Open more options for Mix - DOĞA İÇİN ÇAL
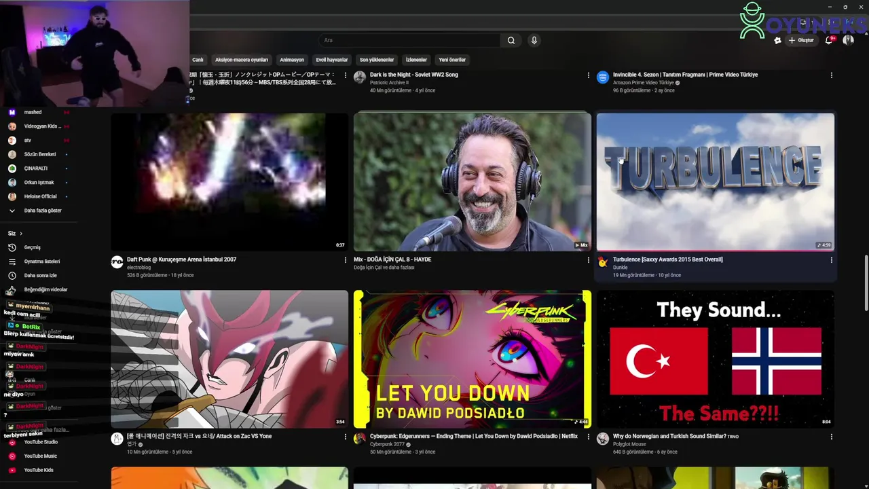Screen dimensions: 869x489 click(589, 260)
